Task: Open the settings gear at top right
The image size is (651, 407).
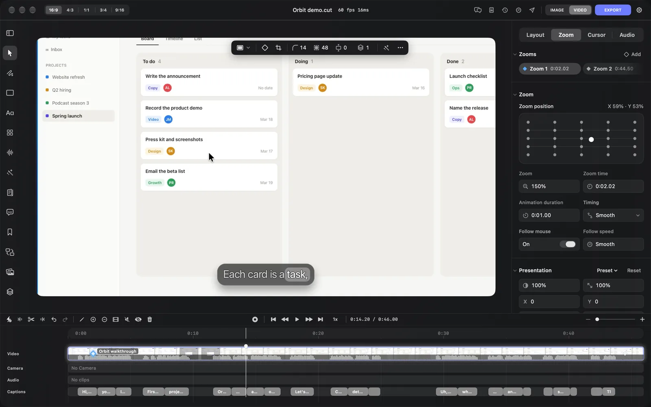Action: pos(639,10)
